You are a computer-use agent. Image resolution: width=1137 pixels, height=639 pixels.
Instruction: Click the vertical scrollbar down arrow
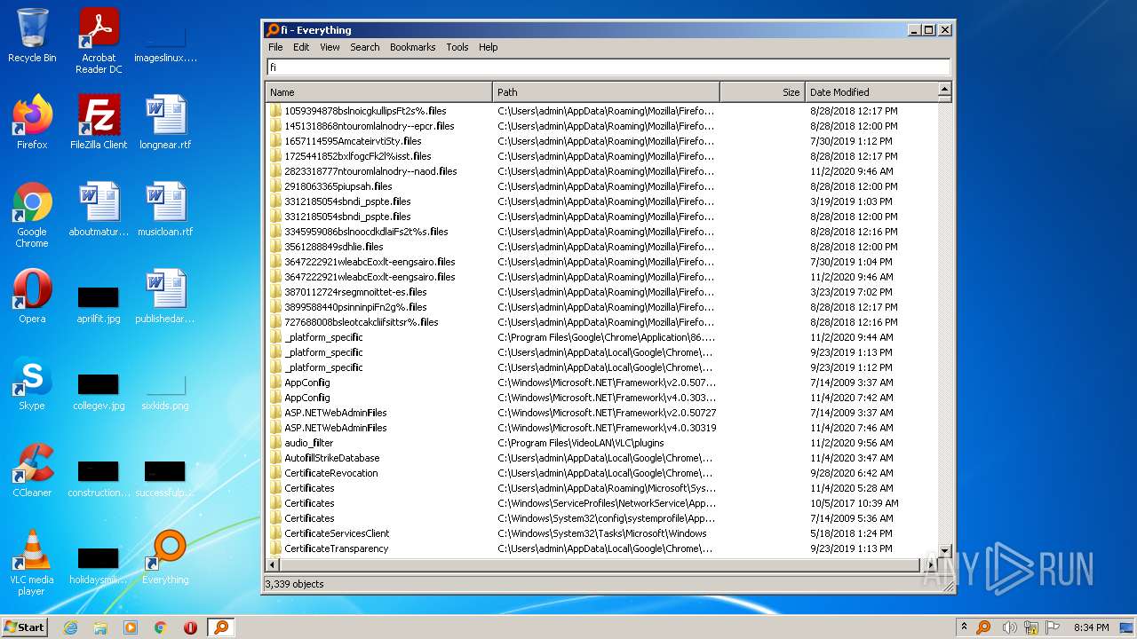coord(944,551)
